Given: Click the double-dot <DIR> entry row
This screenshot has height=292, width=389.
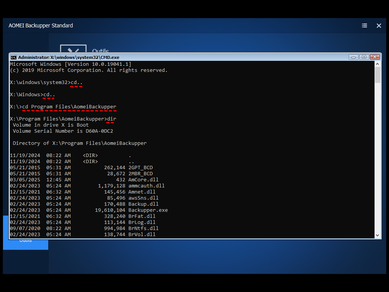Looking at the screenshot, I should pyautogui.click(x=72, y=161).
